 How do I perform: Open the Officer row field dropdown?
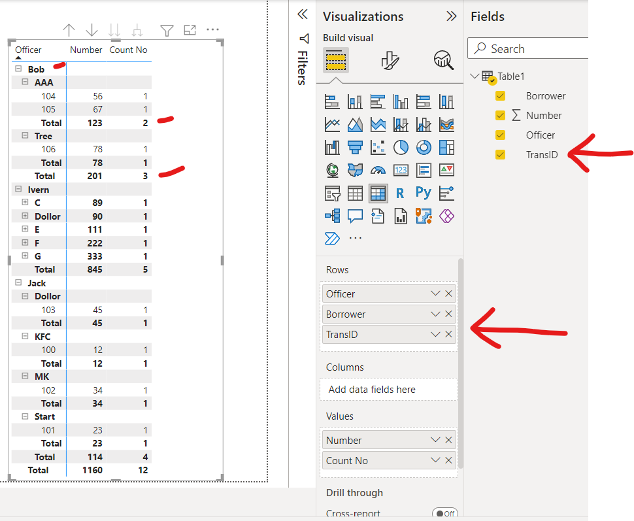[x=435, y=294]
